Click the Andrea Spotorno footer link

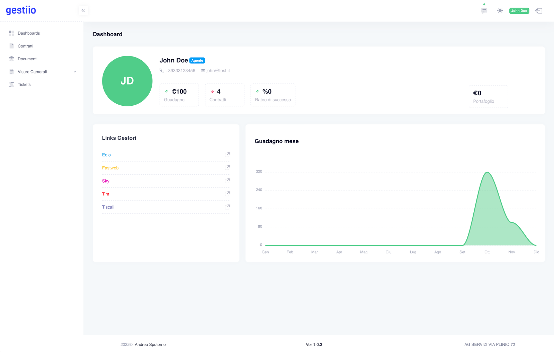(x=150, y=344)
